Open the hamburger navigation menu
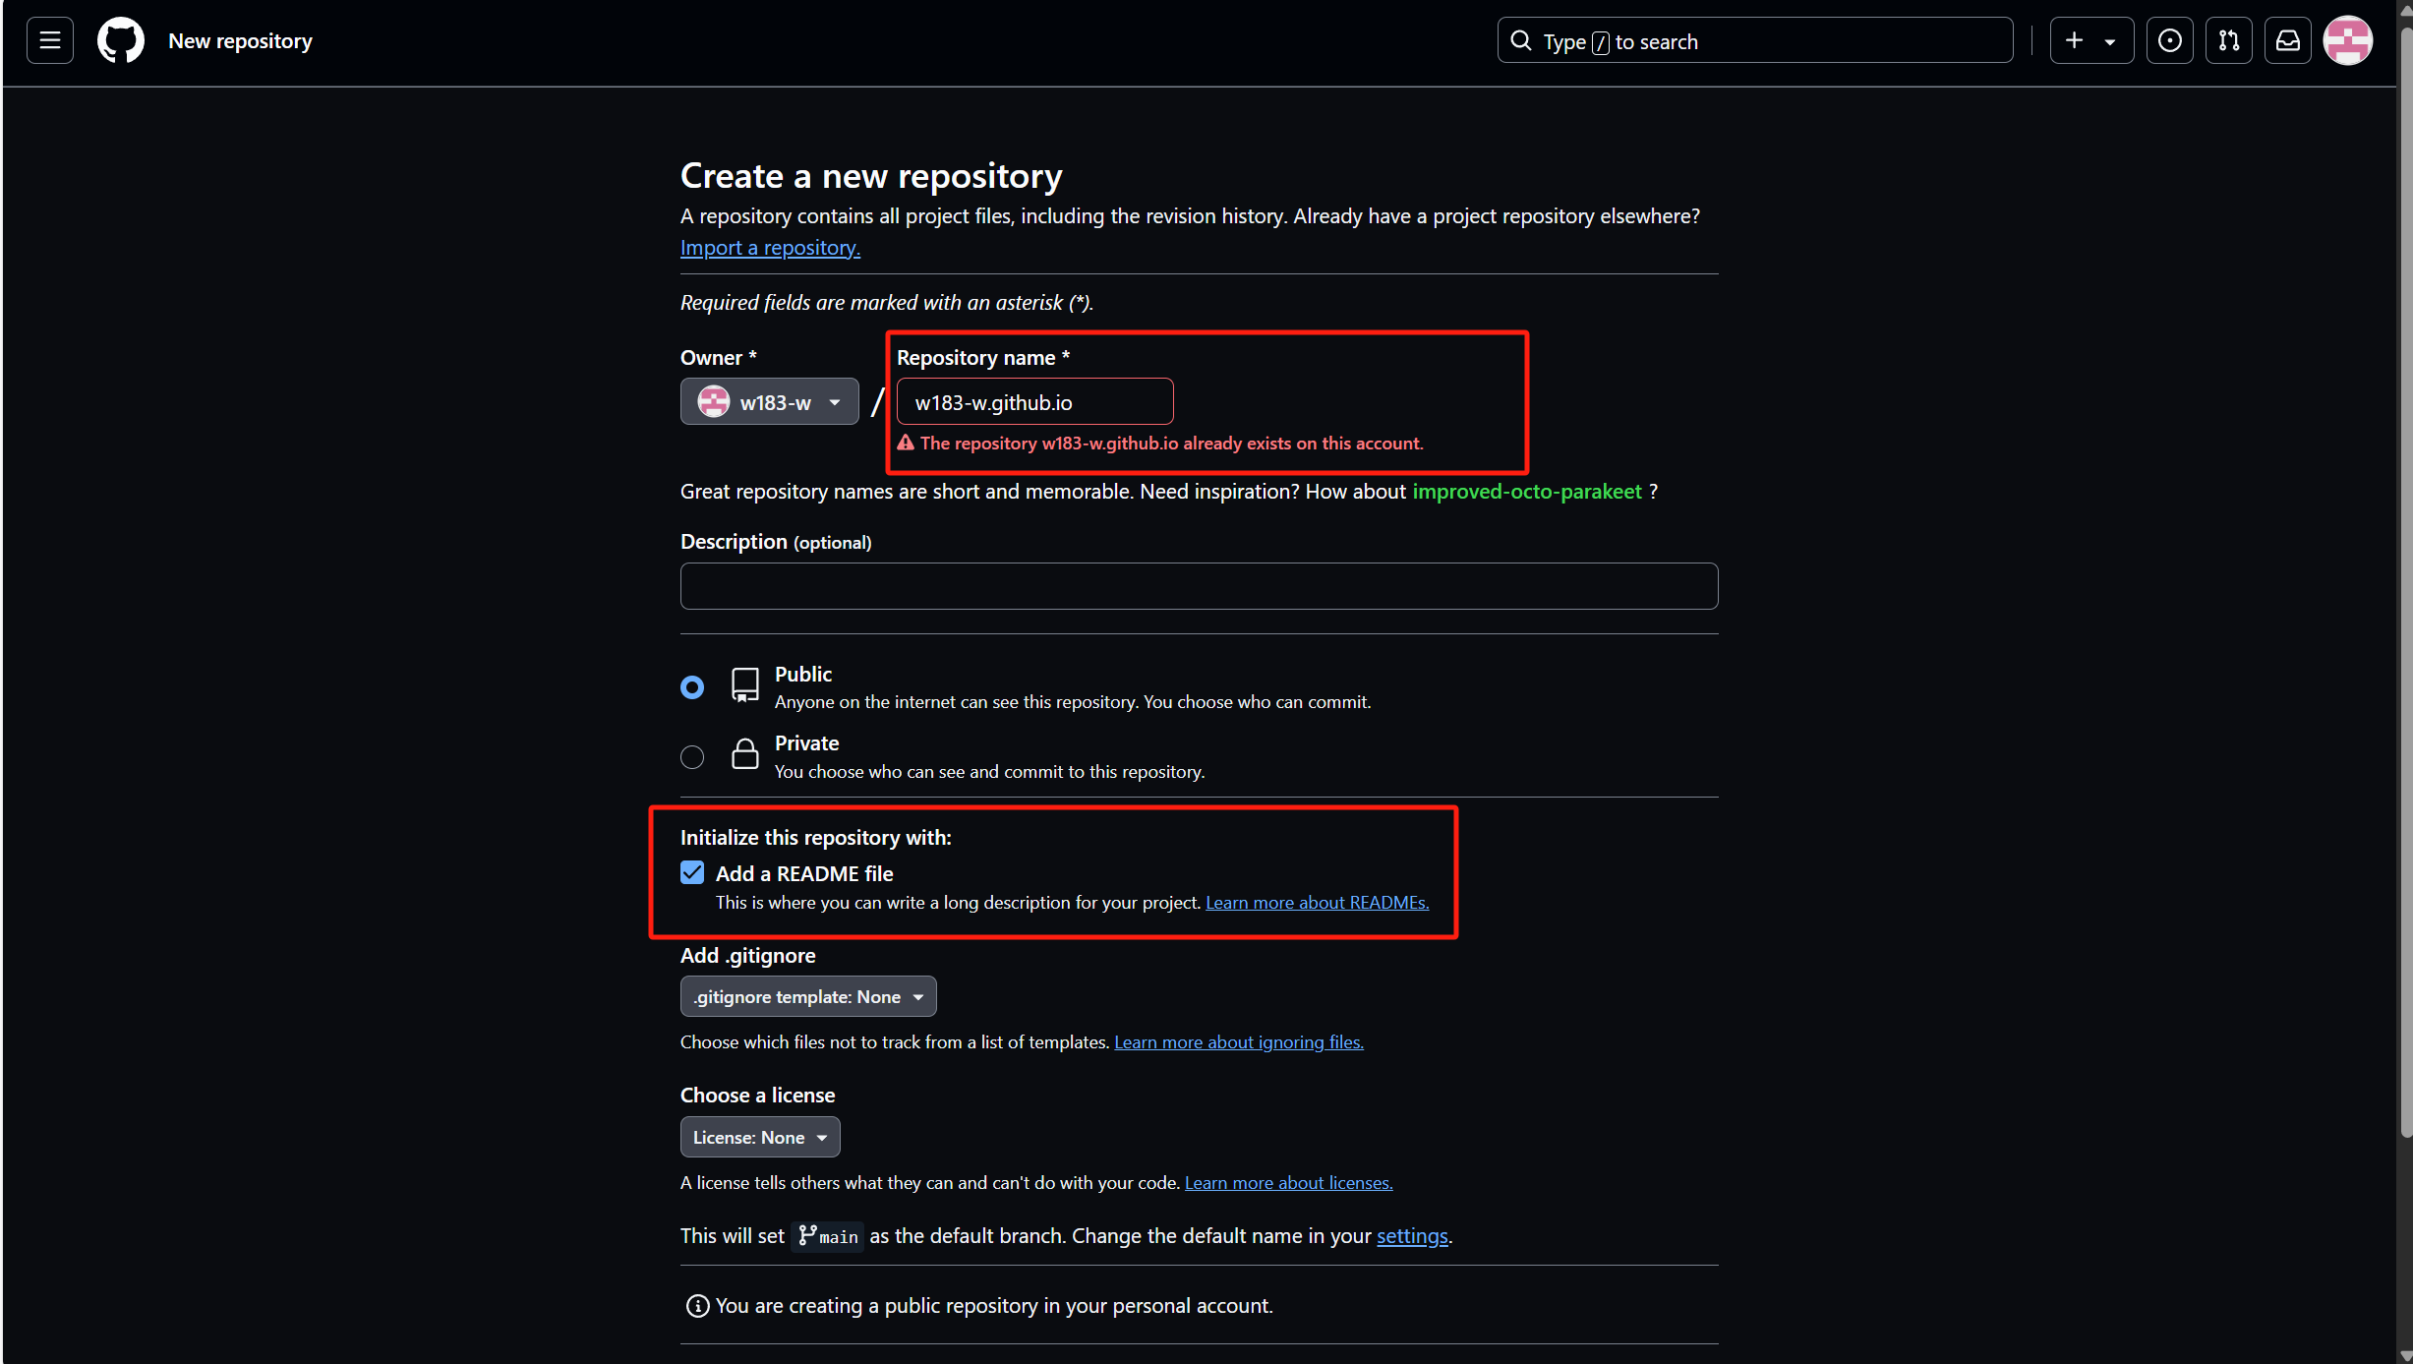 pos(50,40)
